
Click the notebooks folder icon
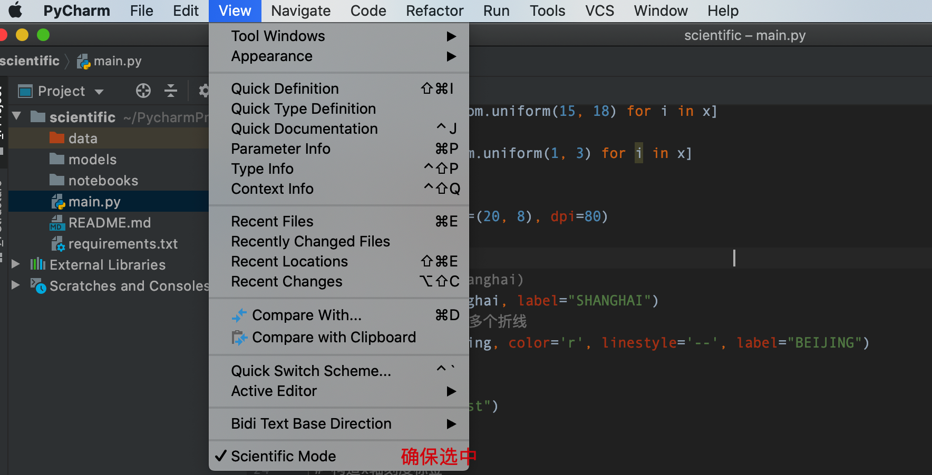pyautogui.click(x=57, y=180)
